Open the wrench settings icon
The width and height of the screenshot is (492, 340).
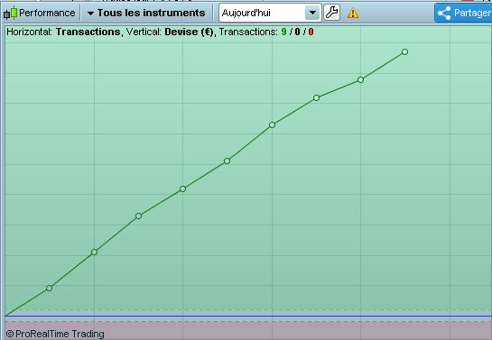pos(331,13)
